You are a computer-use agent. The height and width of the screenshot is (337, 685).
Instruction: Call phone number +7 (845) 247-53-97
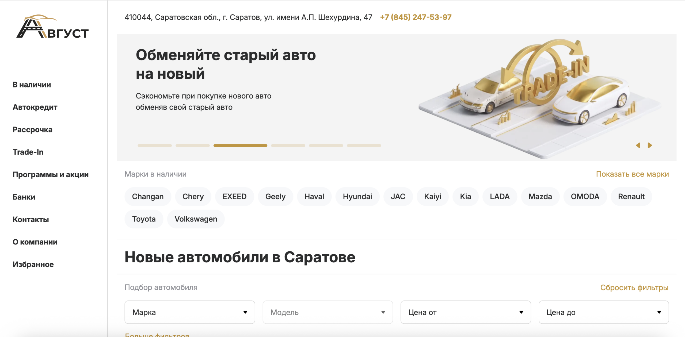416,17
